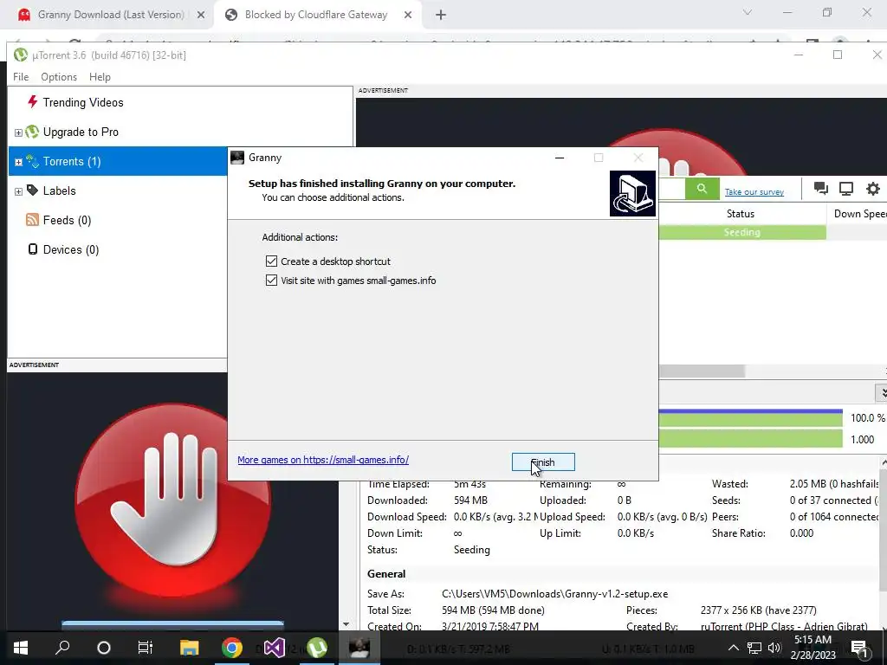Viewport: 887px width, 665px height.
Task: Open Visual Studio from taskbar
Action: [275, 648]
